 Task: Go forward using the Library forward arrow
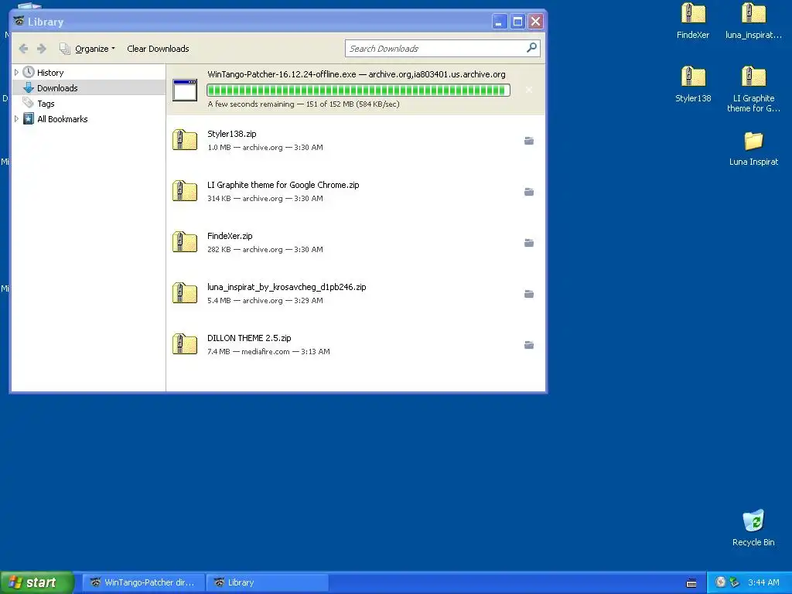(x=42, y=49)
